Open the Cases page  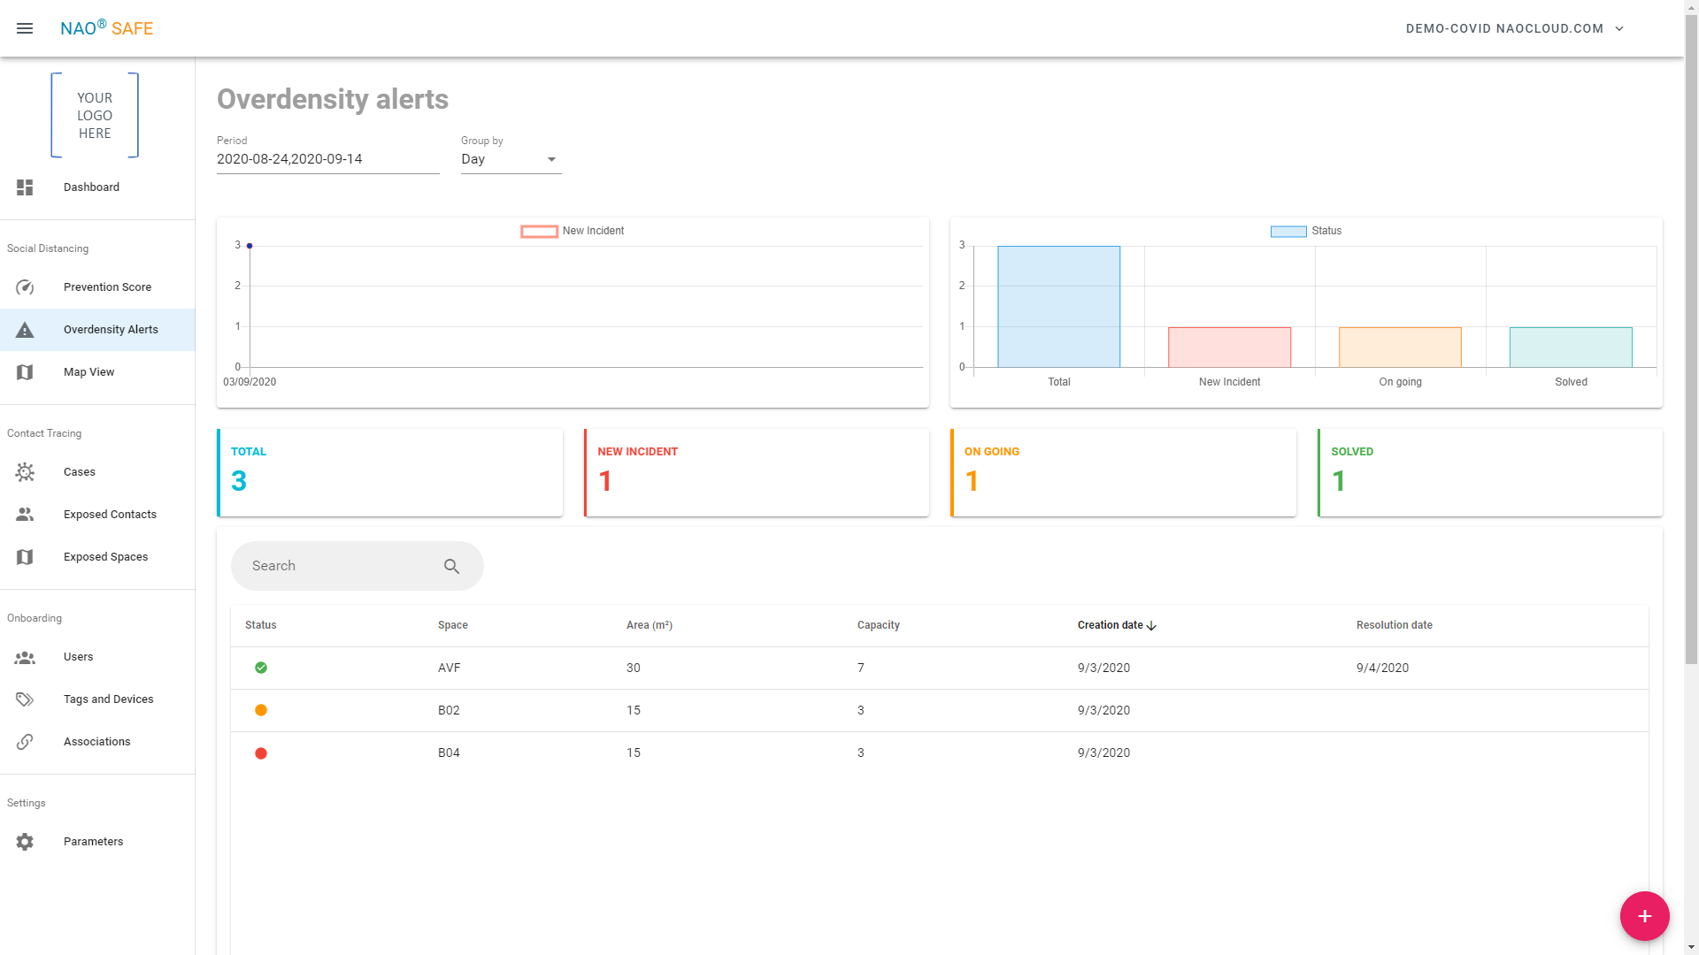(x=97, y=472)
